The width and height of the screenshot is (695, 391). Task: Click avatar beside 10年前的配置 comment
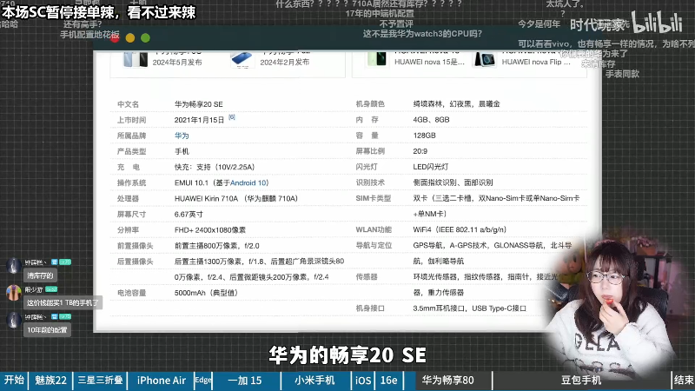pyautogui.click(x=14, y=320)
